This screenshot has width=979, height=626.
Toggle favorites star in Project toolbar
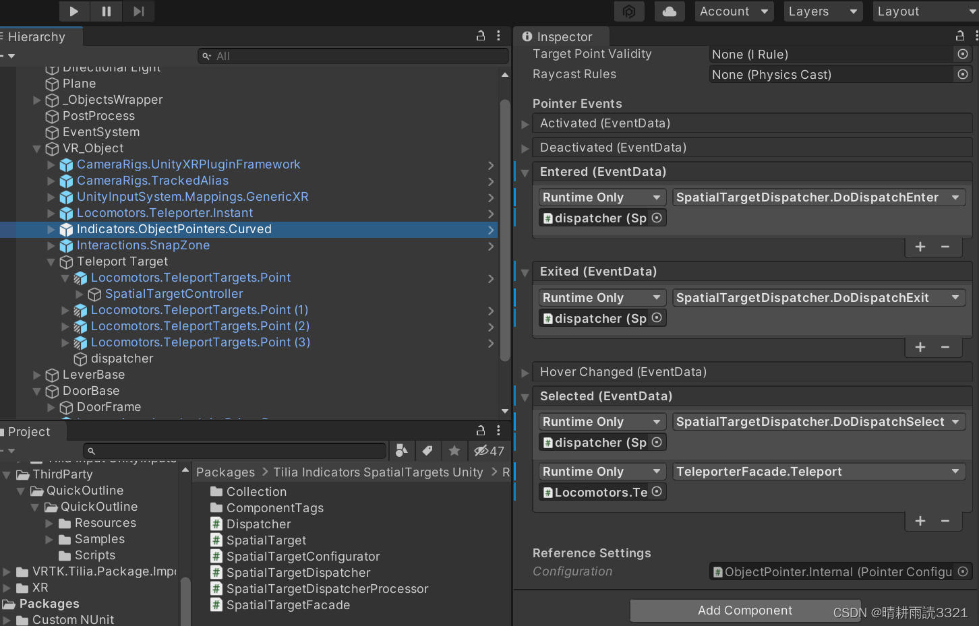[454, 450]
